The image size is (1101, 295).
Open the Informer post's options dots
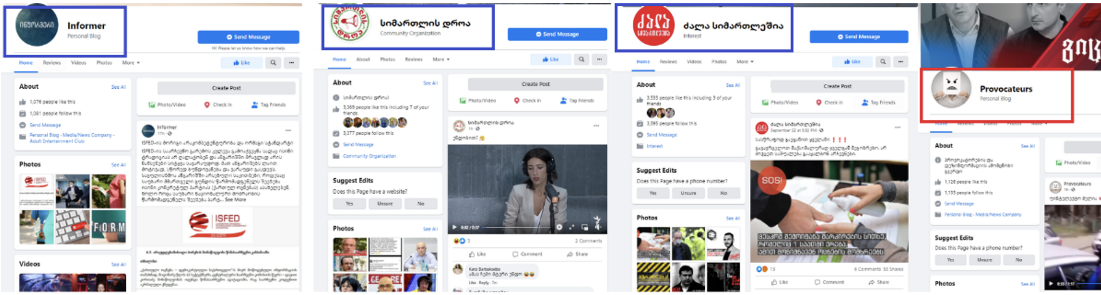pos(288,130)
